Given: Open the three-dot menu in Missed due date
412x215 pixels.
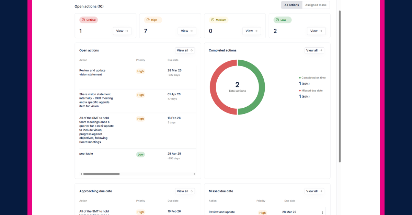Looking at the screenshot, I should click(x=322, y=213).
